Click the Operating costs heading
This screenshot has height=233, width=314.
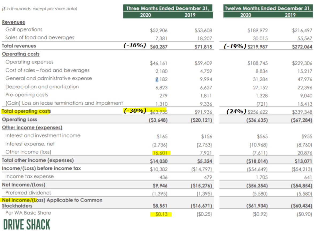tap(21, 54)
